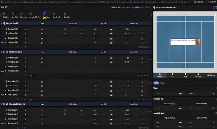Toggle Tất Cả market filter pill
This screenshot has width=217, height=129.
pyautogui.click(x=156, y=83)
